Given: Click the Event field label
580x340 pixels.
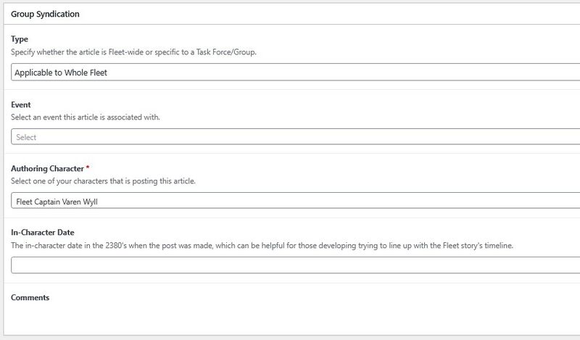Looking at the screenshot, I should (x=21, y=104).
